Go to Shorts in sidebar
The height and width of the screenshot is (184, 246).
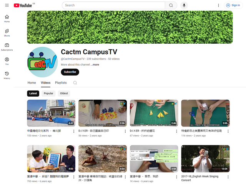pyautogui.click(x=7, y=32)
